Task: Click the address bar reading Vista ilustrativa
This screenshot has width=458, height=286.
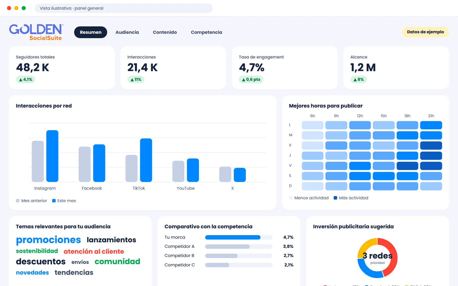Action: coord(124,8)
